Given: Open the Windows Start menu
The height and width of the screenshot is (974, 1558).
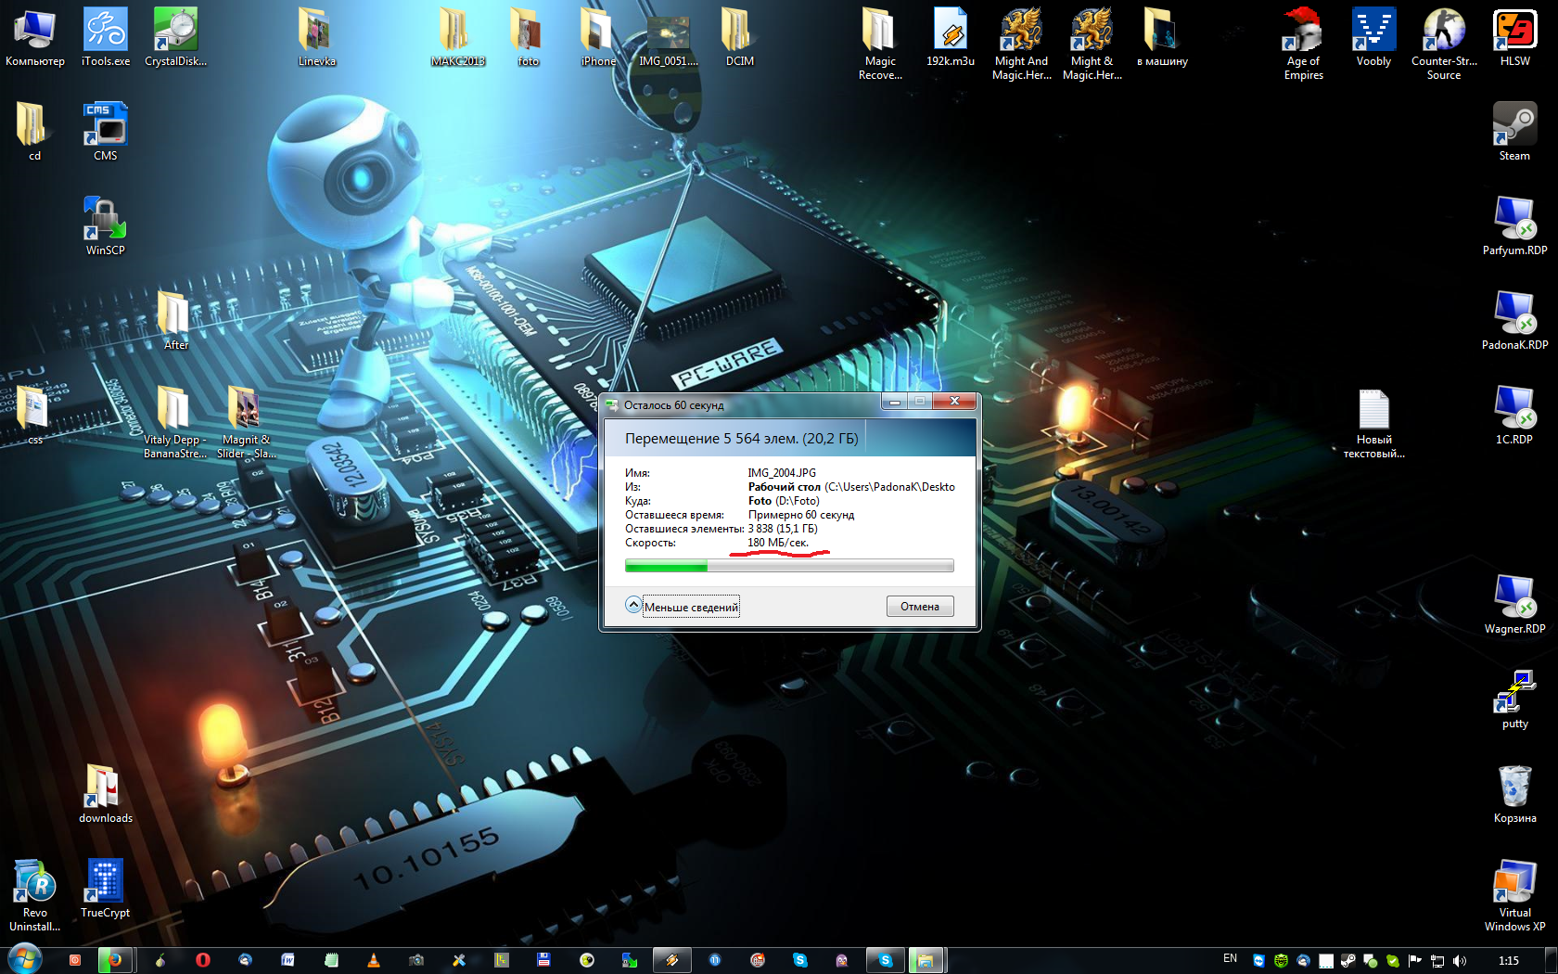Looking at the screenshot, I should 25,959.
